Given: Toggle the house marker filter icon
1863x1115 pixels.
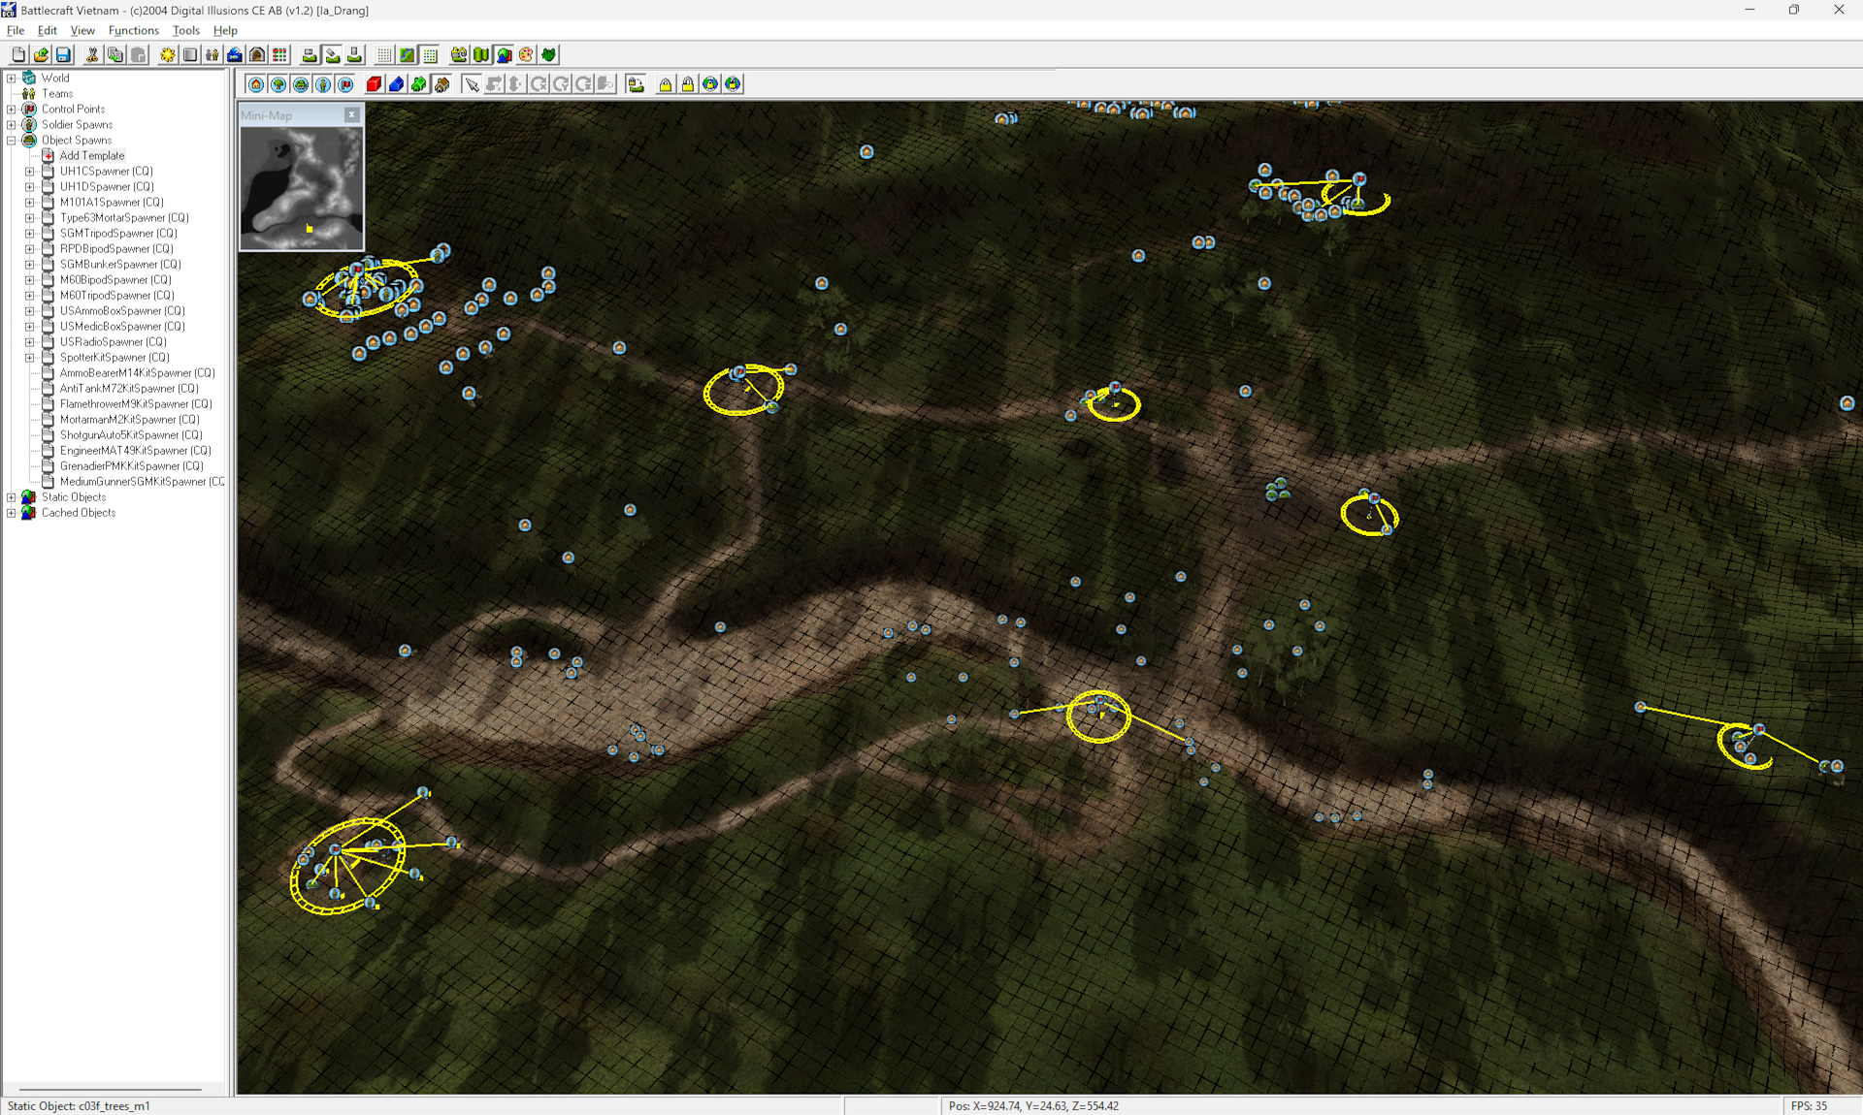Looking at the screenshot, I should tap(256, 84).
